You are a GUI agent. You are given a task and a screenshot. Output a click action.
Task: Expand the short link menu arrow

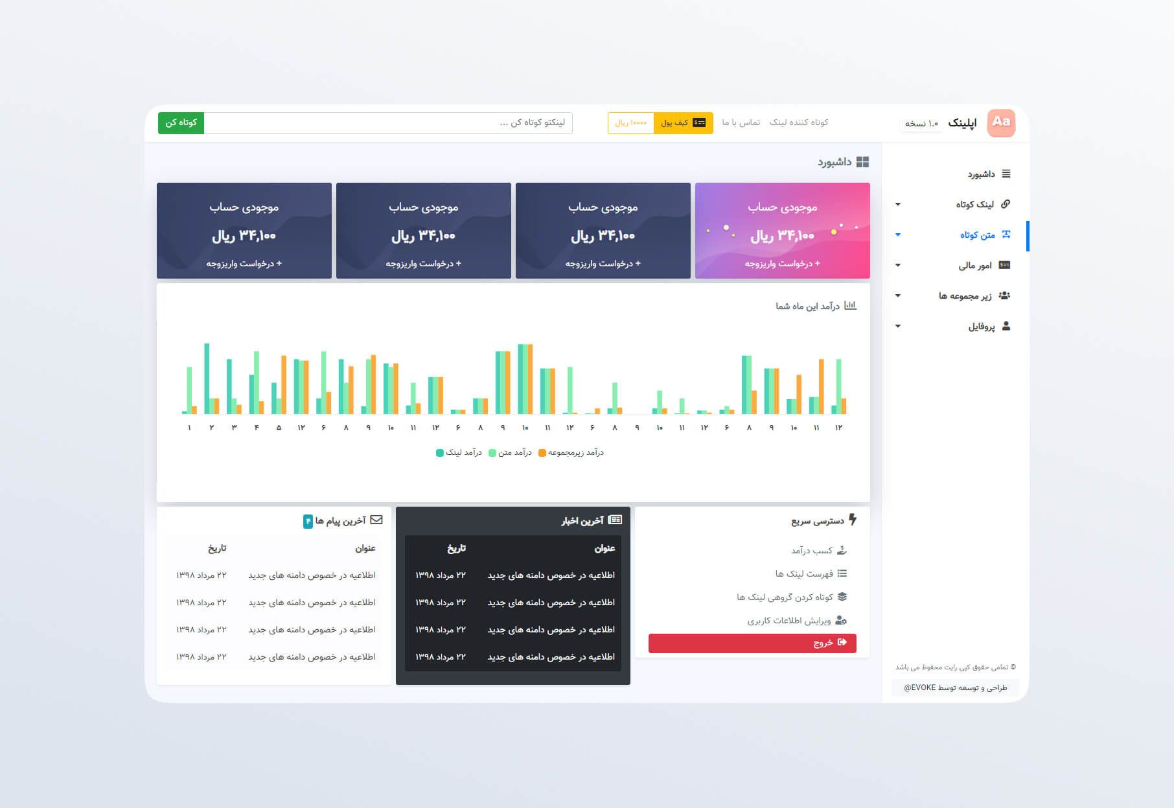(x=898, y=205)
